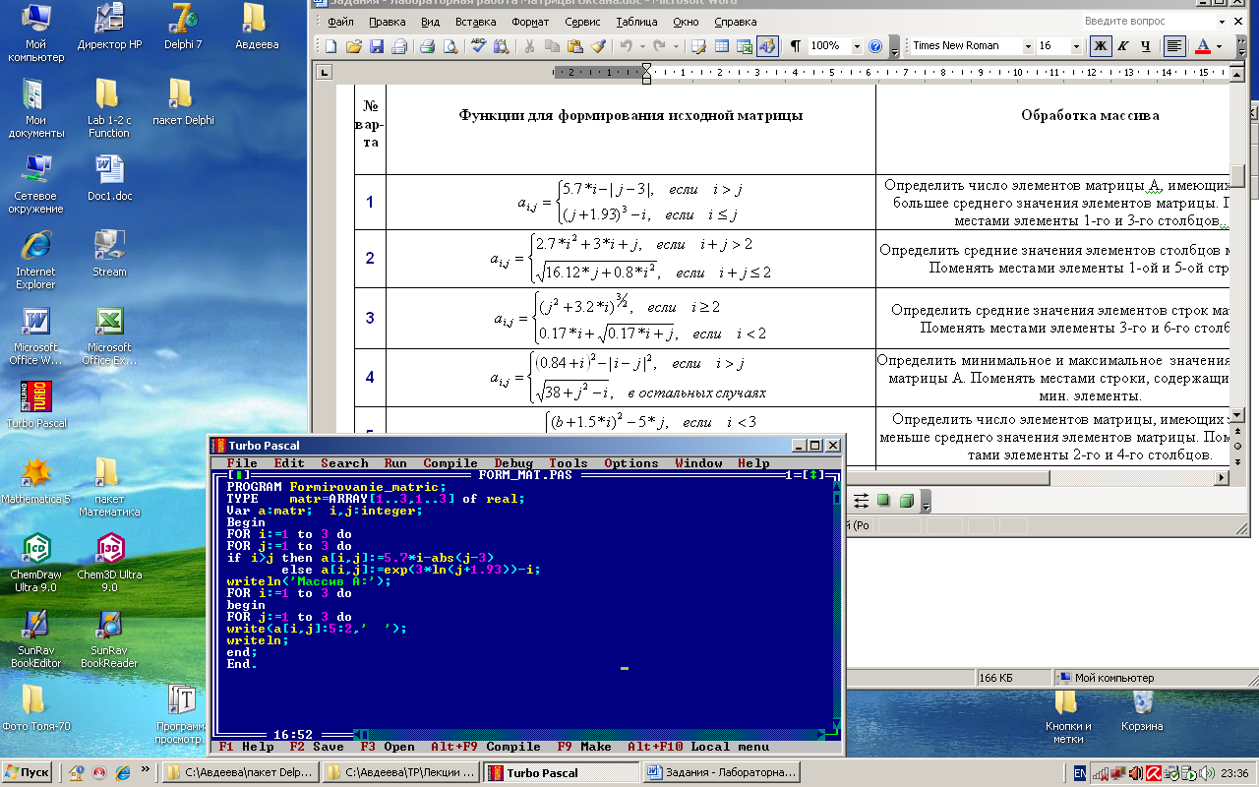Select the Chem3D Ultra 9.0 desktop icon
This screenshot has height=787, width=1259.
click(109, 562)
